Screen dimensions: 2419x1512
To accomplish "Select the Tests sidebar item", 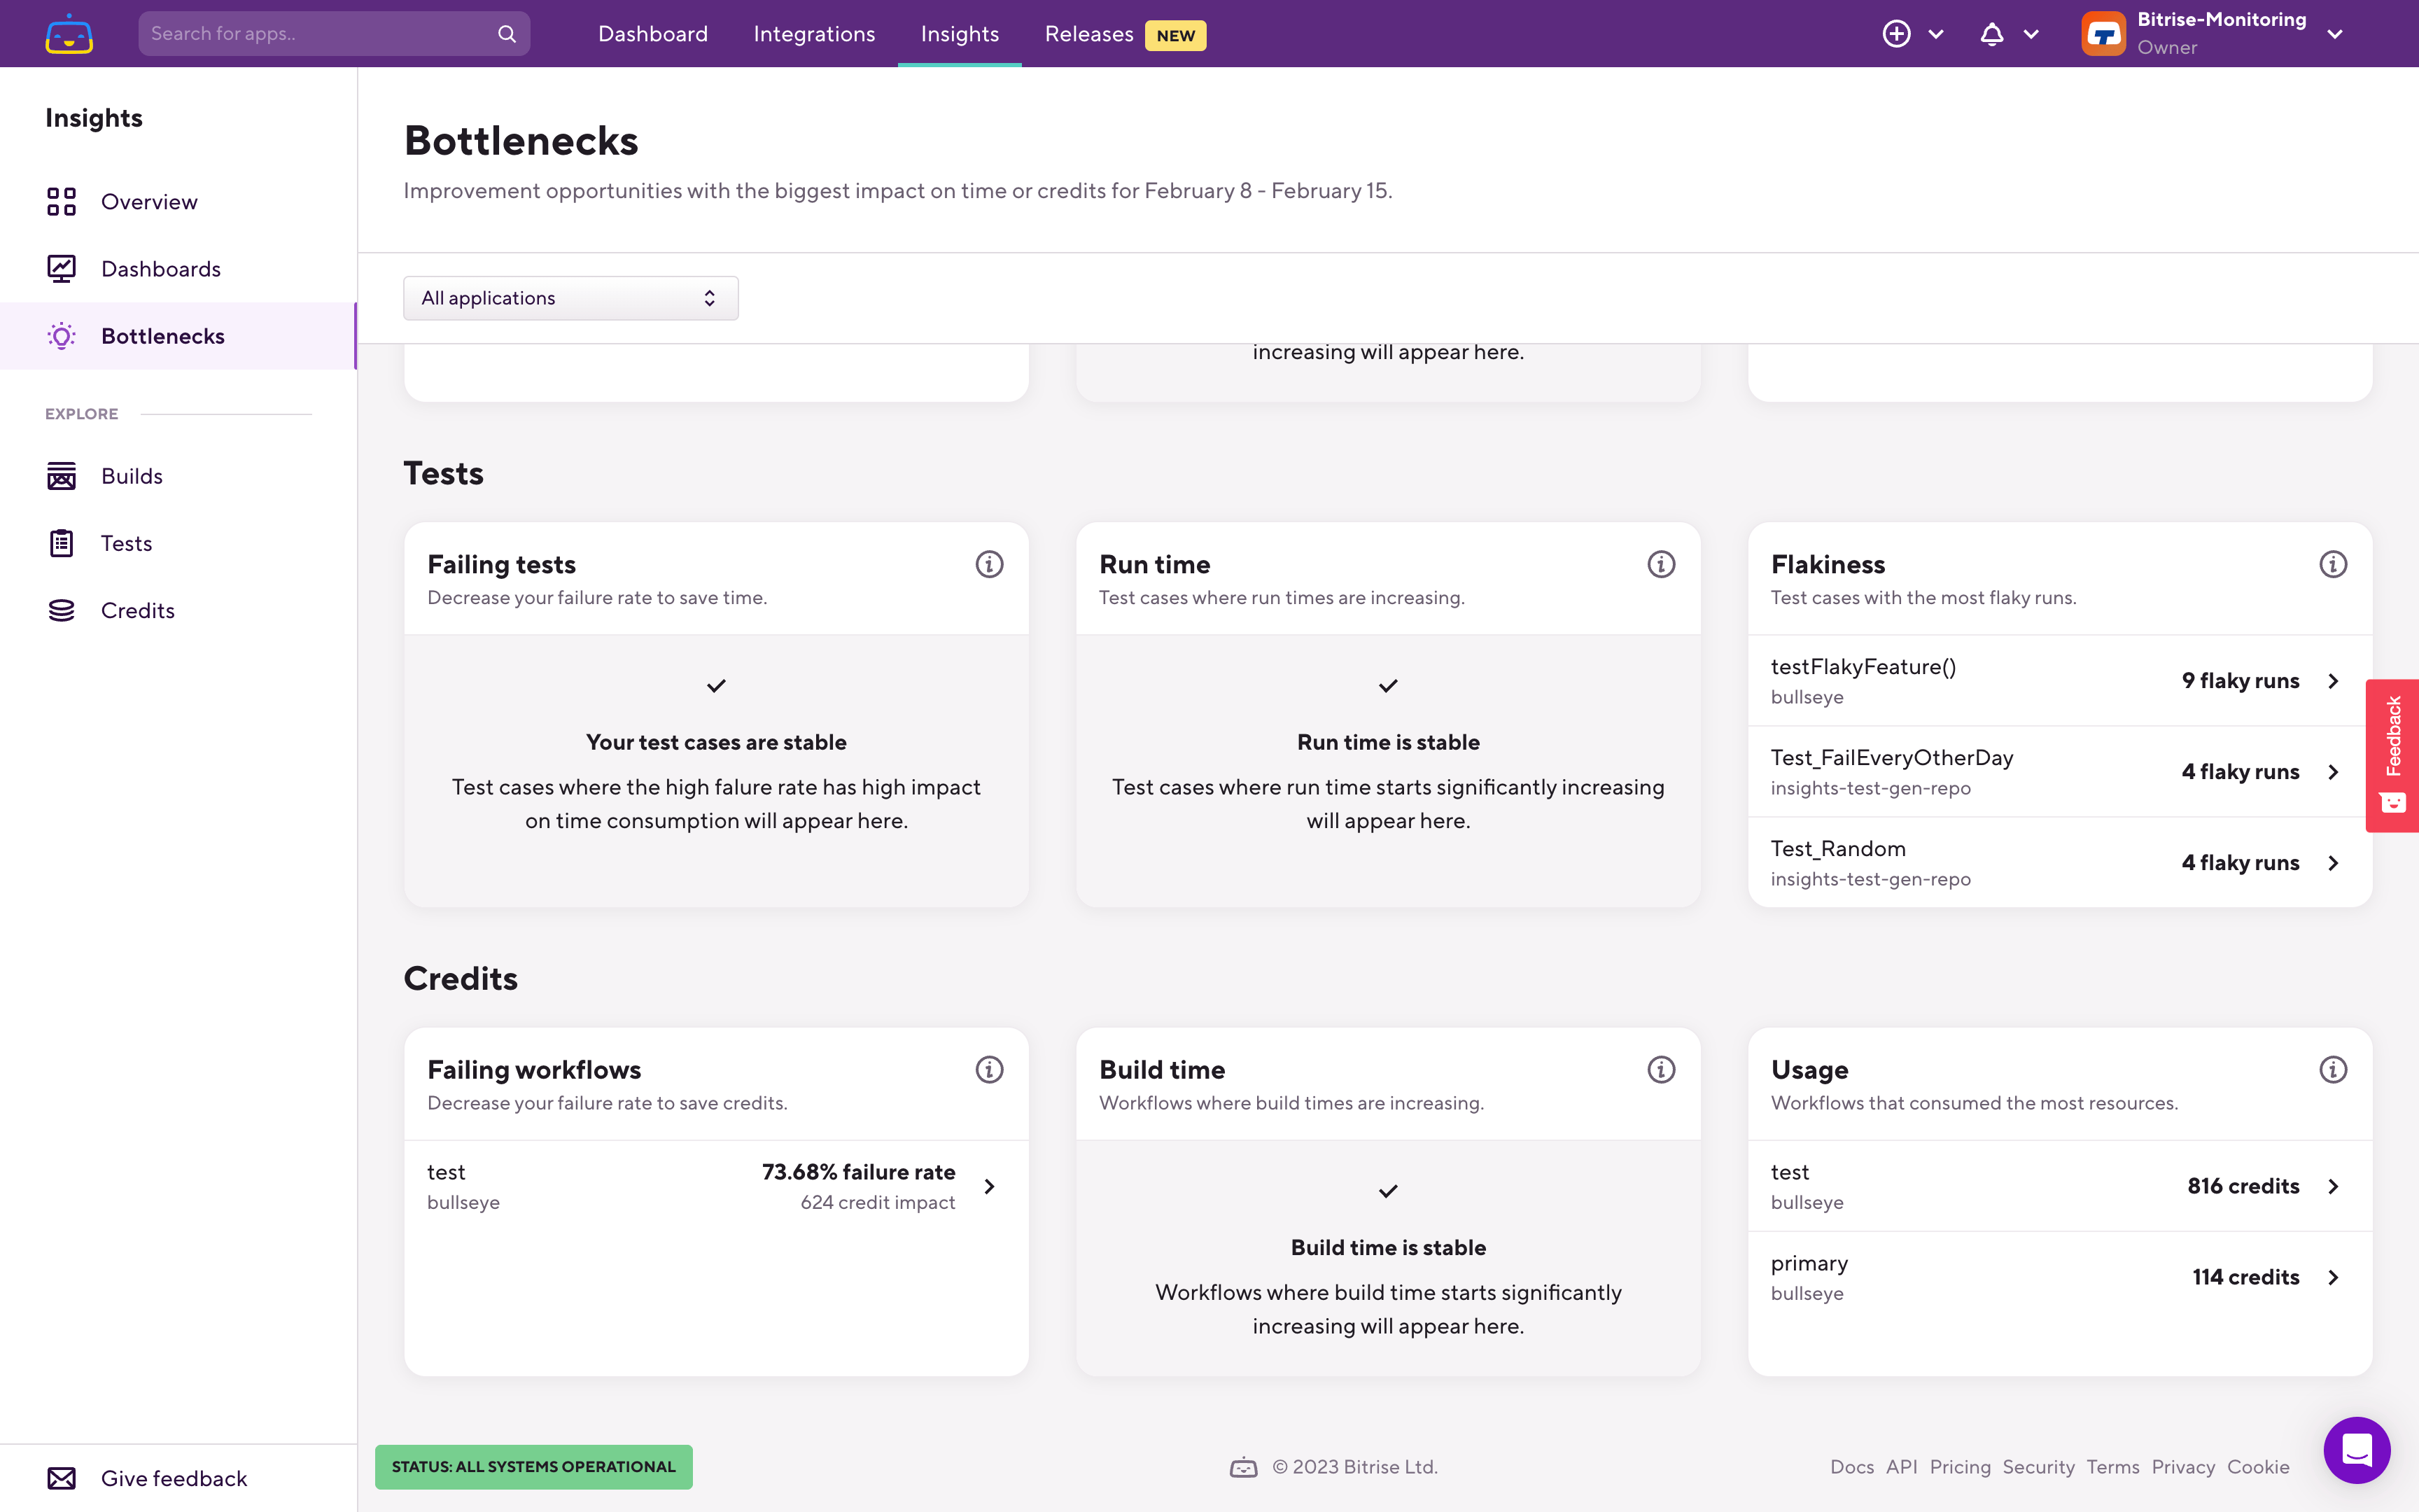I will point(126,543).
